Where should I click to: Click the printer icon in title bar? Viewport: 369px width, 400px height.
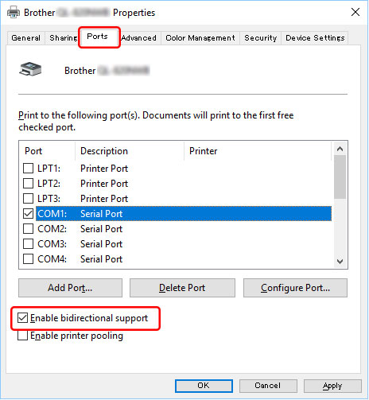13,12
